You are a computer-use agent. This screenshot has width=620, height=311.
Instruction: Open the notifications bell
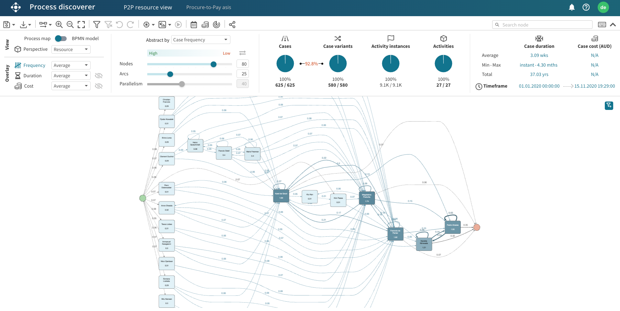click(572, 7)
